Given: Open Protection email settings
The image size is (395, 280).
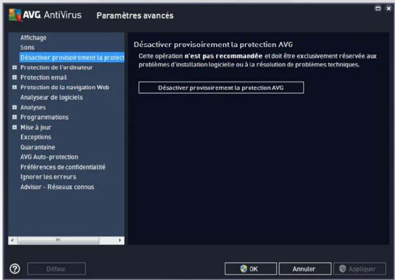Looking at the screenshot, I should click(x=44, y=77).
